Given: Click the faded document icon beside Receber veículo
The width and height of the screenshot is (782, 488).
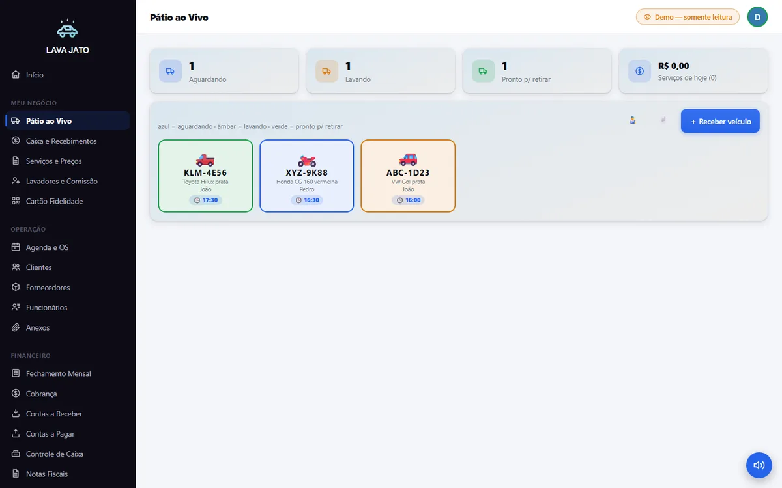Looking at the screenshot, I should point(663,120).
